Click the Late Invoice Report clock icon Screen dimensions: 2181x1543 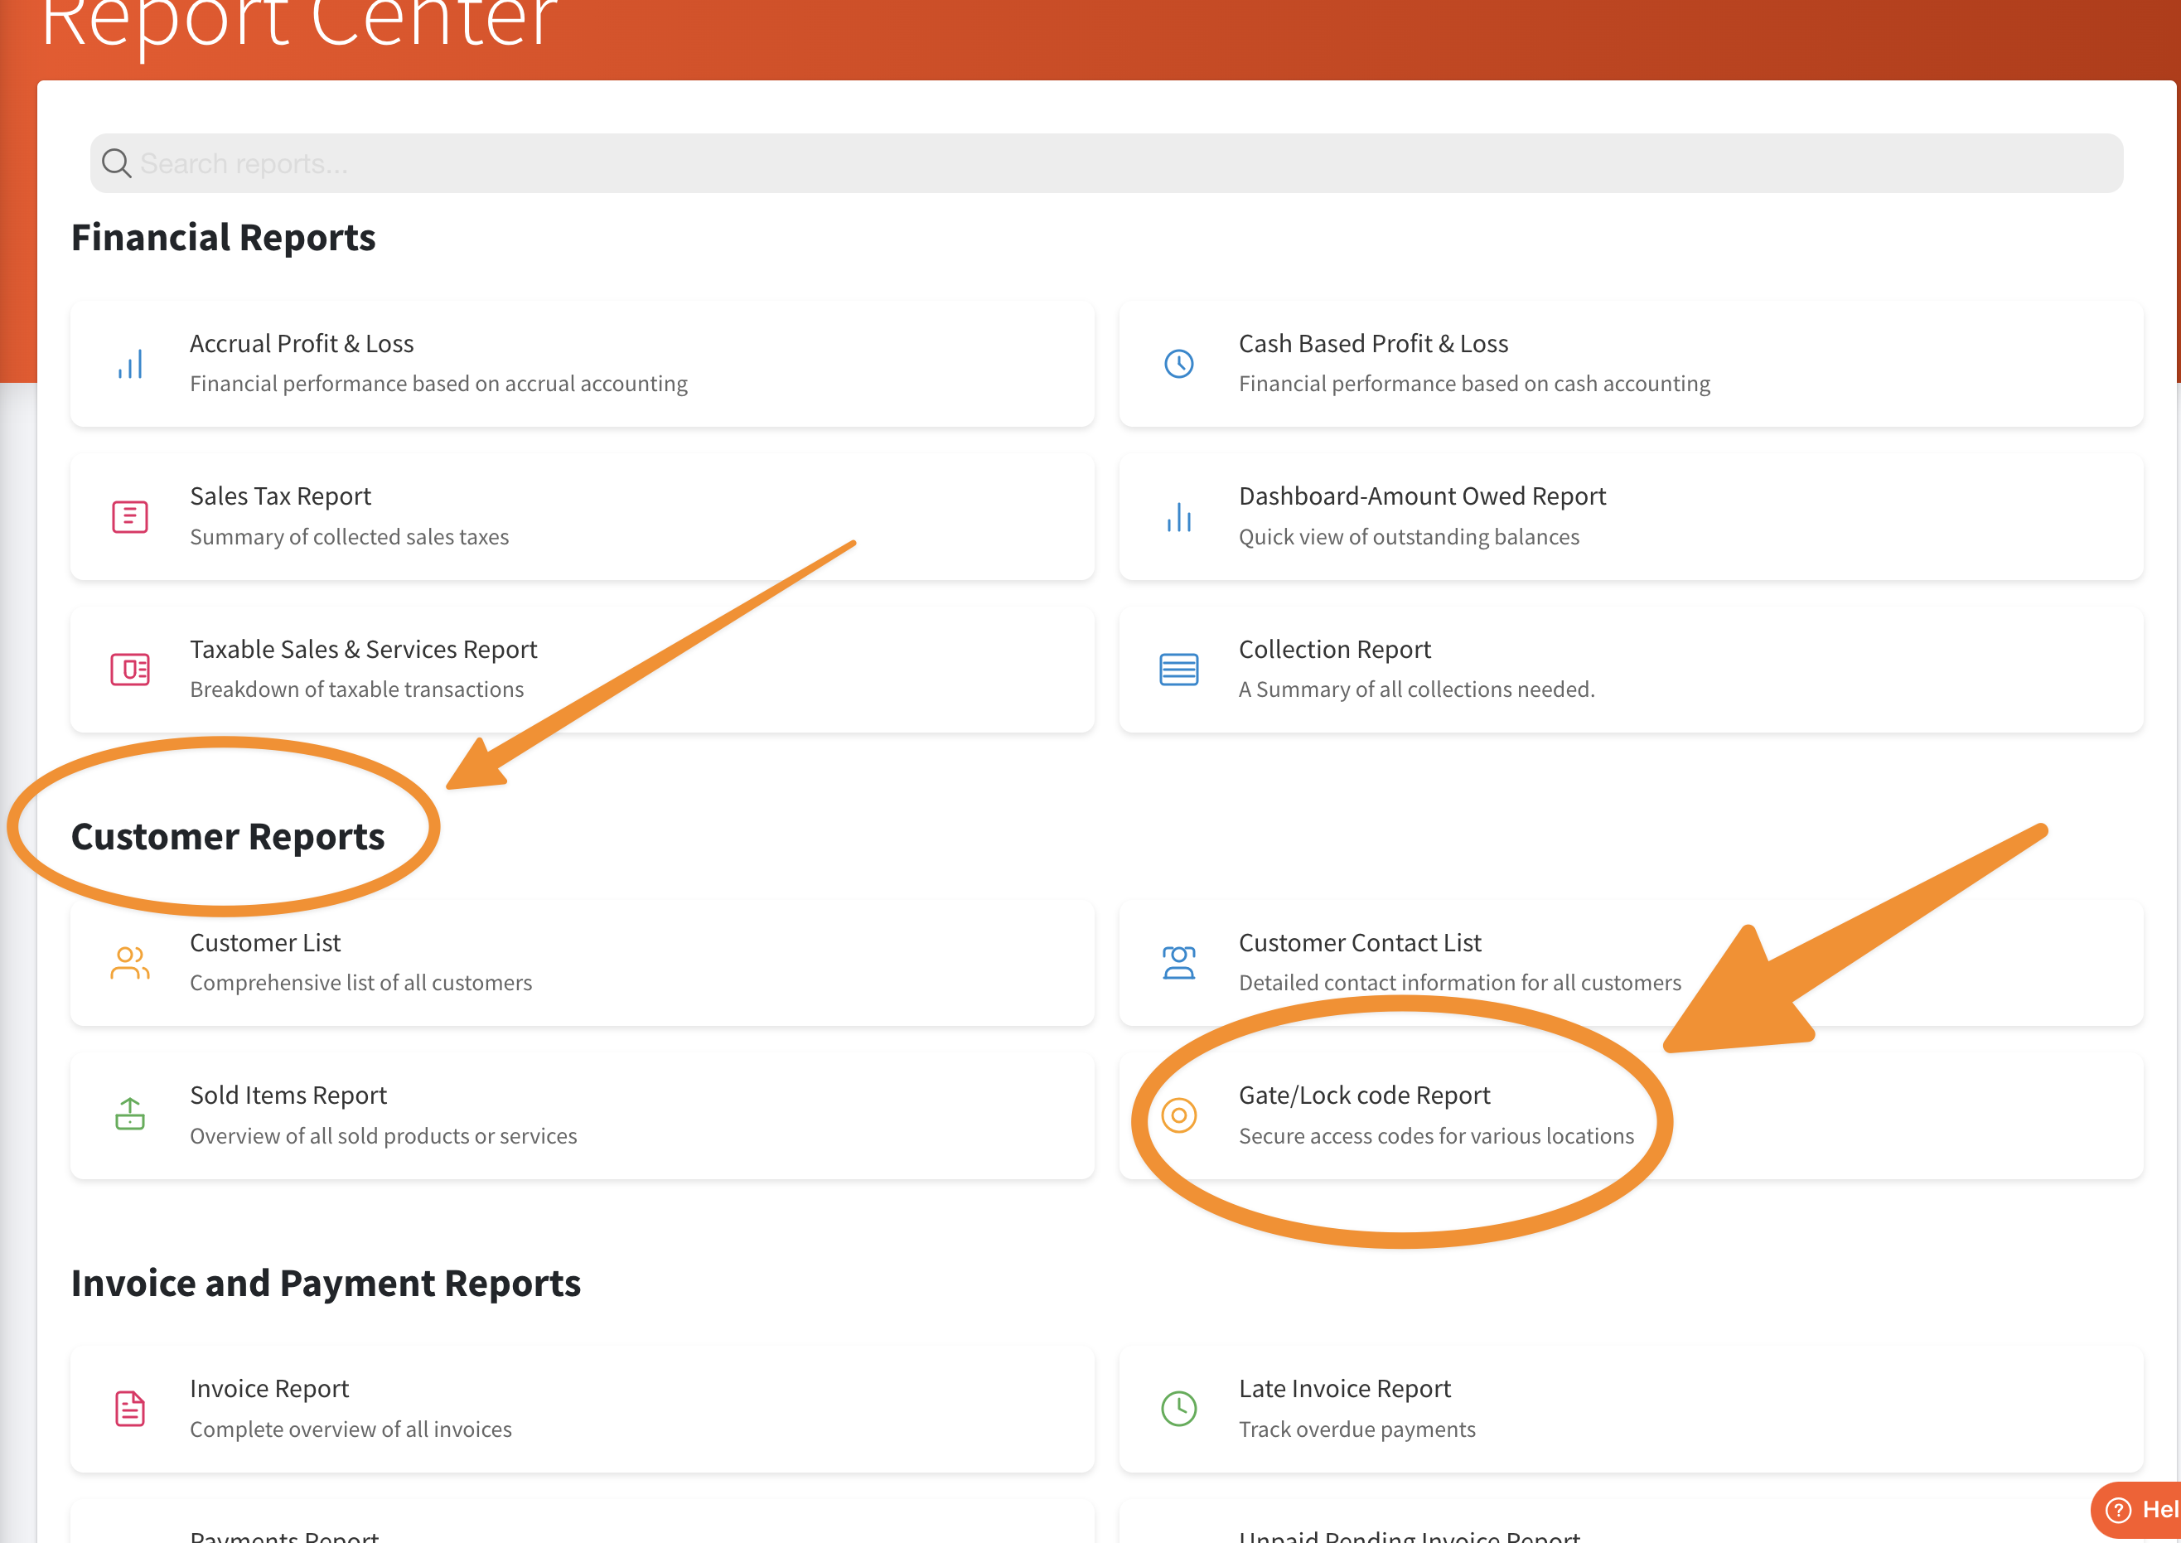[x=1178, y=1408]
